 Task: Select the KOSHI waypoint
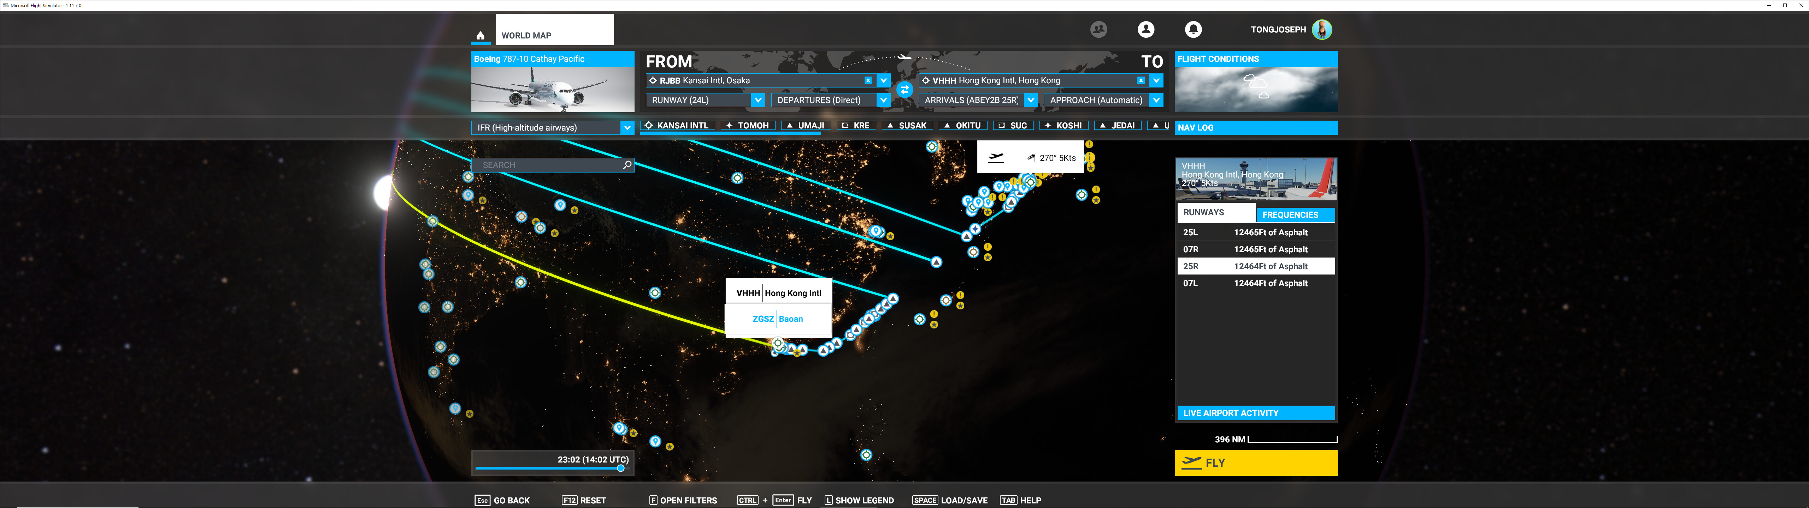[1064, 126]
